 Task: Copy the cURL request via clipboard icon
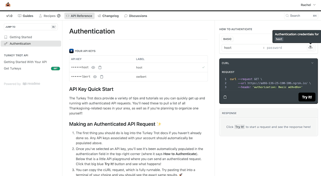(x=225, y=97)
